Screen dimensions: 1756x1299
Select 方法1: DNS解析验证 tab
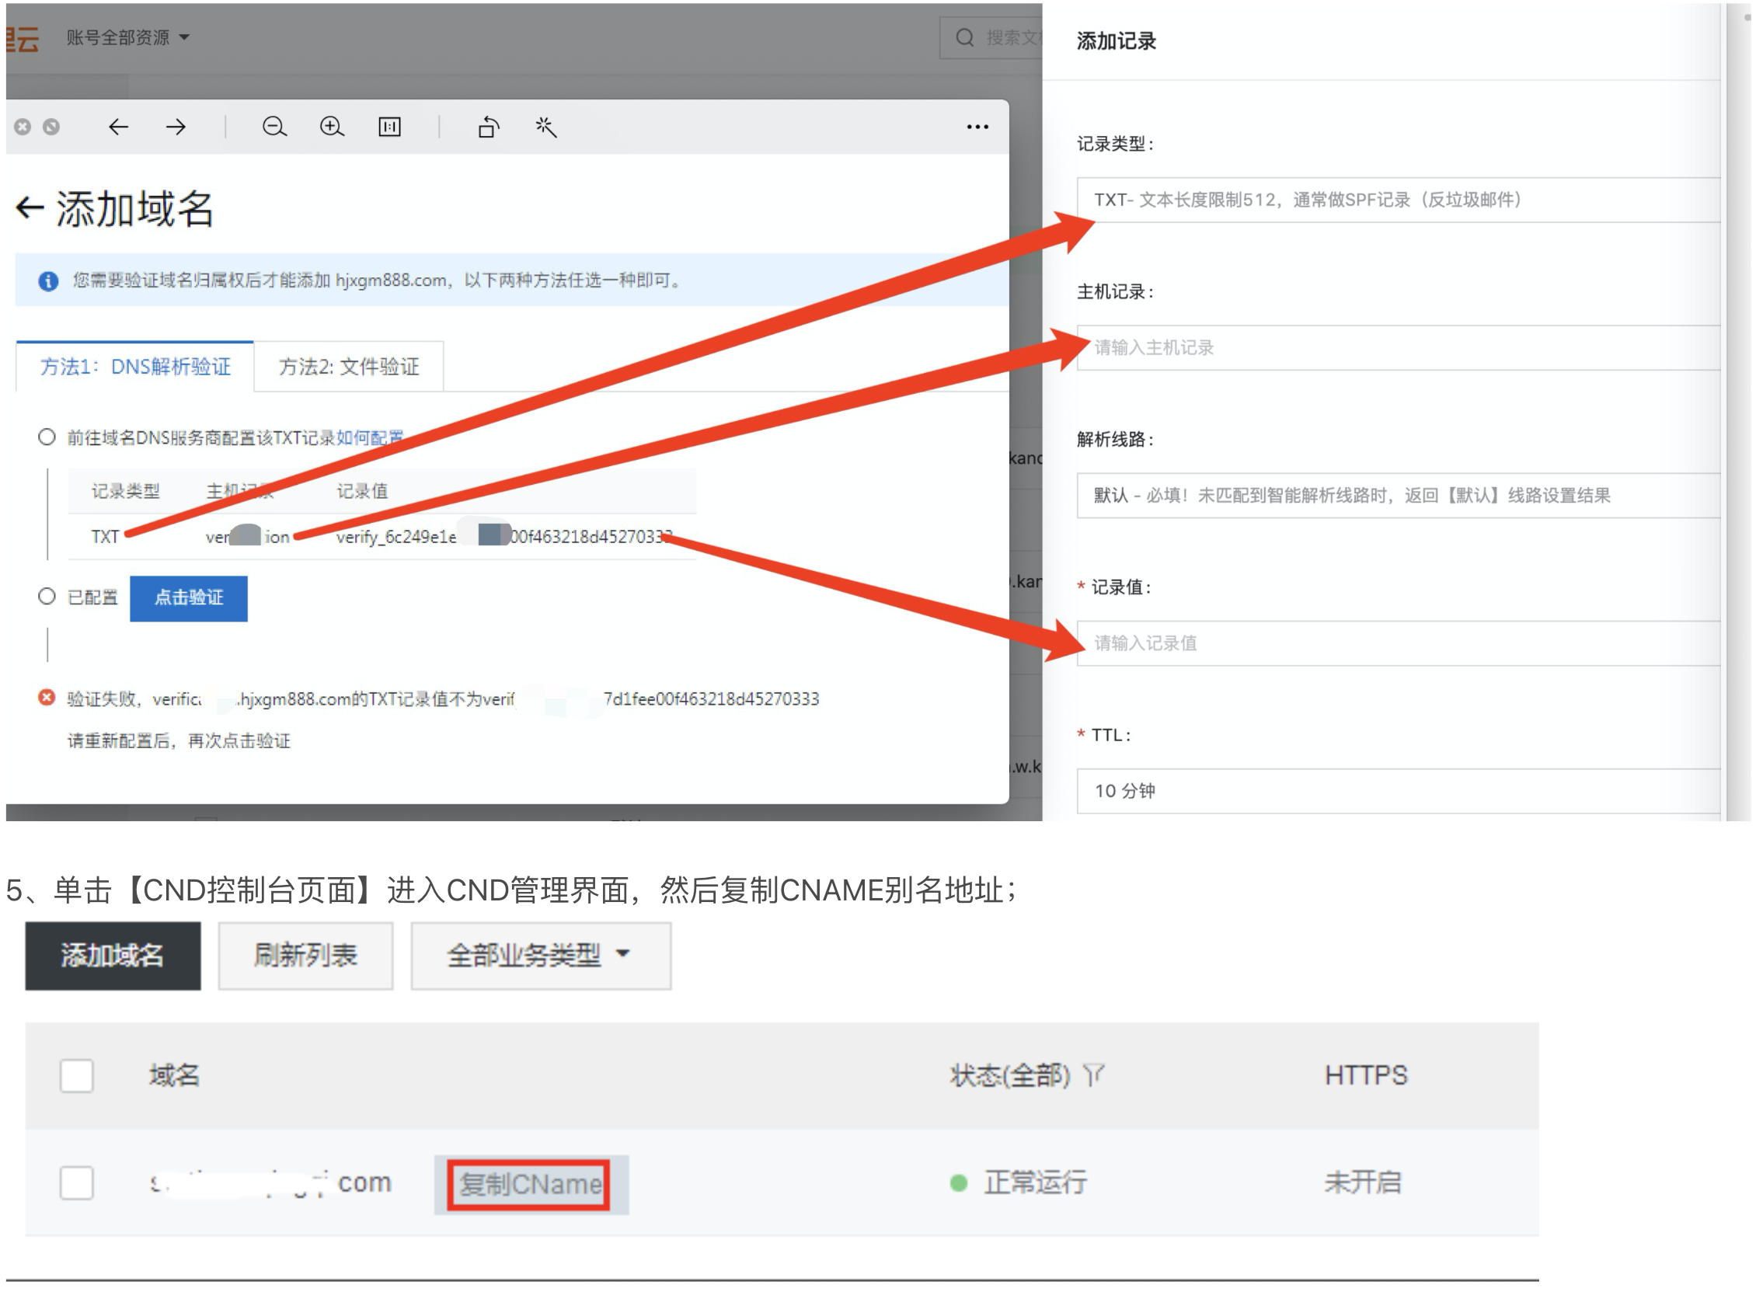(x=135, y=367)
